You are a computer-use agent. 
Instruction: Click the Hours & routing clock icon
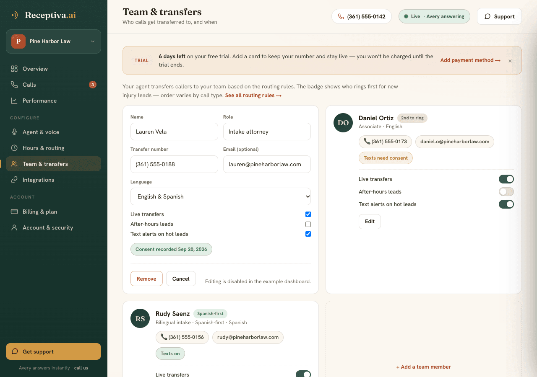[x=14, y=148]
